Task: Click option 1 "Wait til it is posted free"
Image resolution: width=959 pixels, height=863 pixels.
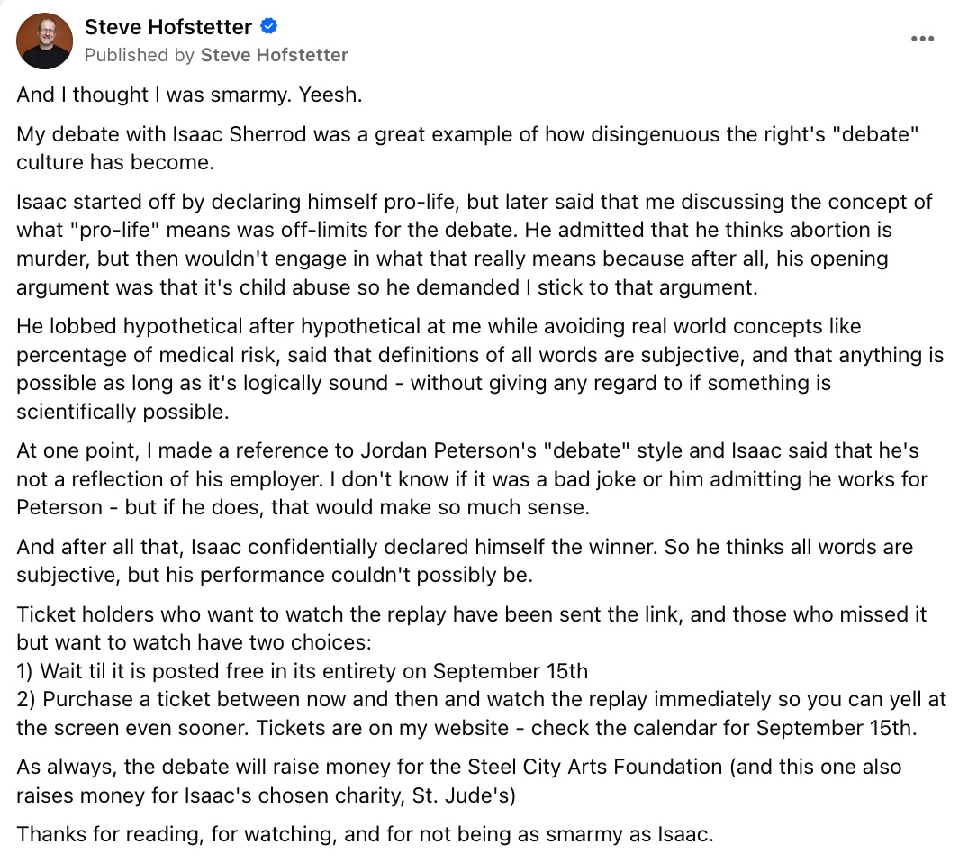Action: click(303, 671)
